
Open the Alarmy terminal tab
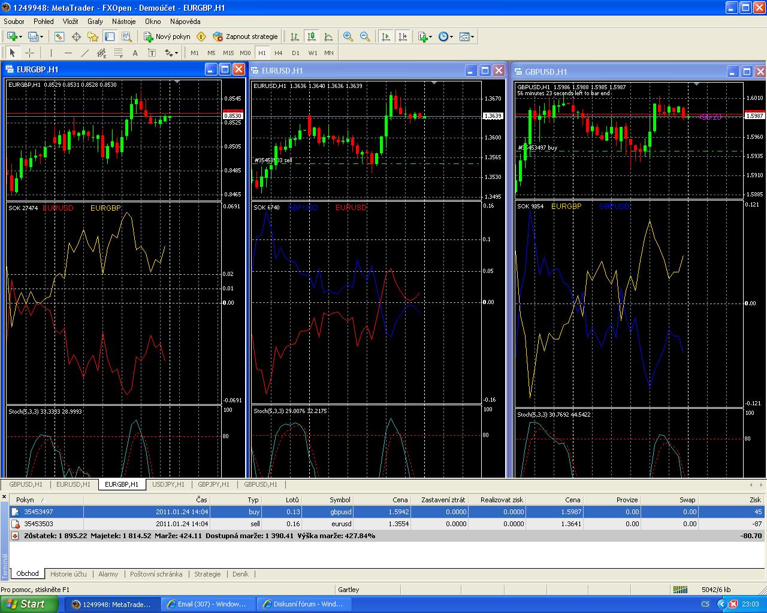(x=108, y=573)
